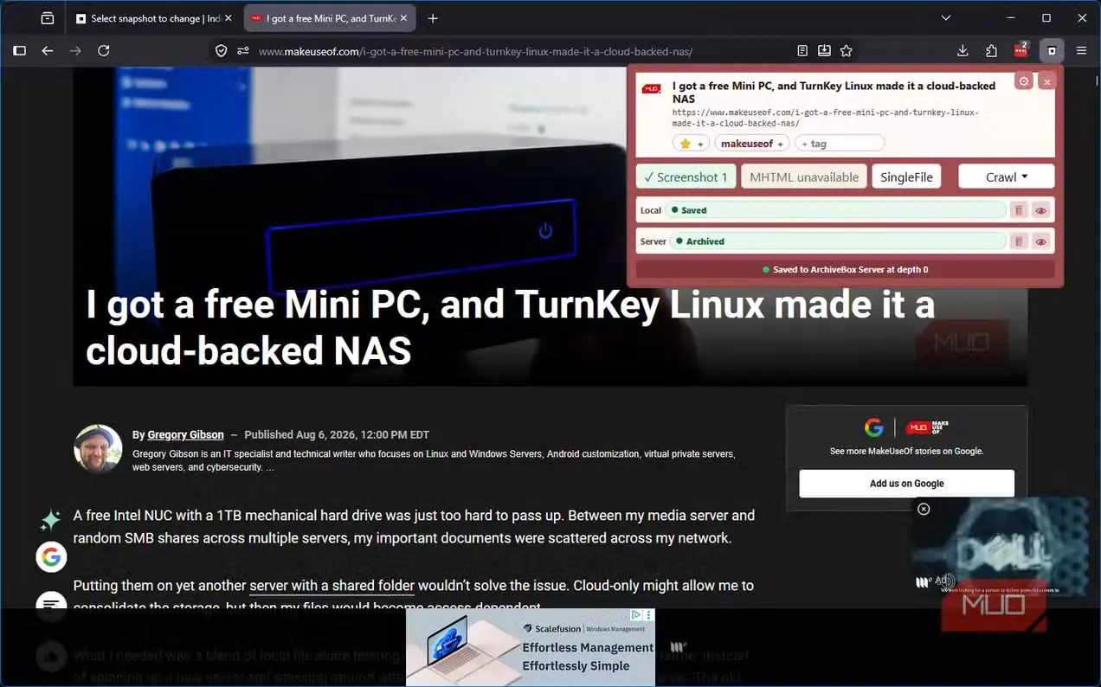Add the star tag in the popup
Viewport: 1101px width, 687px height.
[691, 144]
